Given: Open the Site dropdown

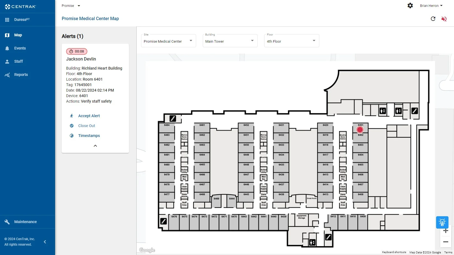Looking at the screenshot, I should [x=169, y=41].
